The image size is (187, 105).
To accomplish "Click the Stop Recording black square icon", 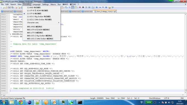I will click(x=83, y=7).
